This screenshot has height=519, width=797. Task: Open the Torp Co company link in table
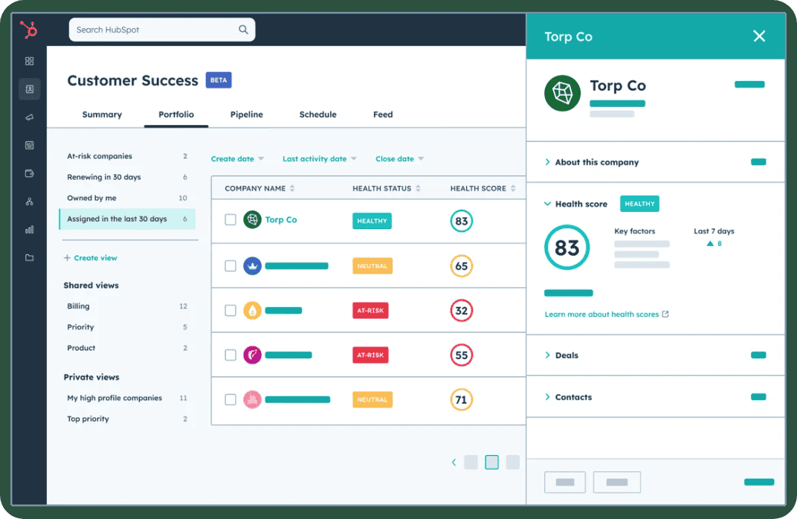(281, 219)
